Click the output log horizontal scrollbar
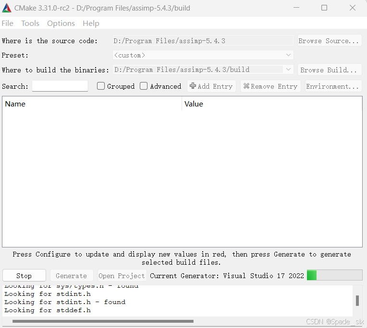This screenshot has width=367, height=328. point(103,321)
